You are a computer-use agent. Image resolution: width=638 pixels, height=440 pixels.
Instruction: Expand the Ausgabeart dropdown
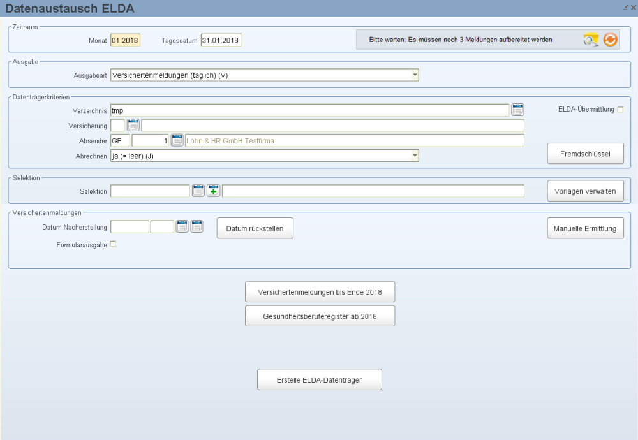pyautogui.click(x=415, y=75)
